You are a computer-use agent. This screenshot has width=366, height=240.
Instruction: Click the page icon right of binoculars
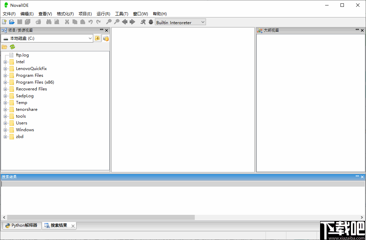tap(57, 22)
